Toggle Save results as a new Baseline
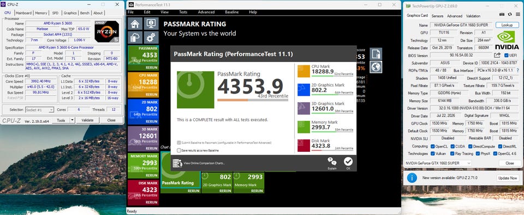Screen dimensions: 524x215 pyautogui.click(x=179, y=150)
